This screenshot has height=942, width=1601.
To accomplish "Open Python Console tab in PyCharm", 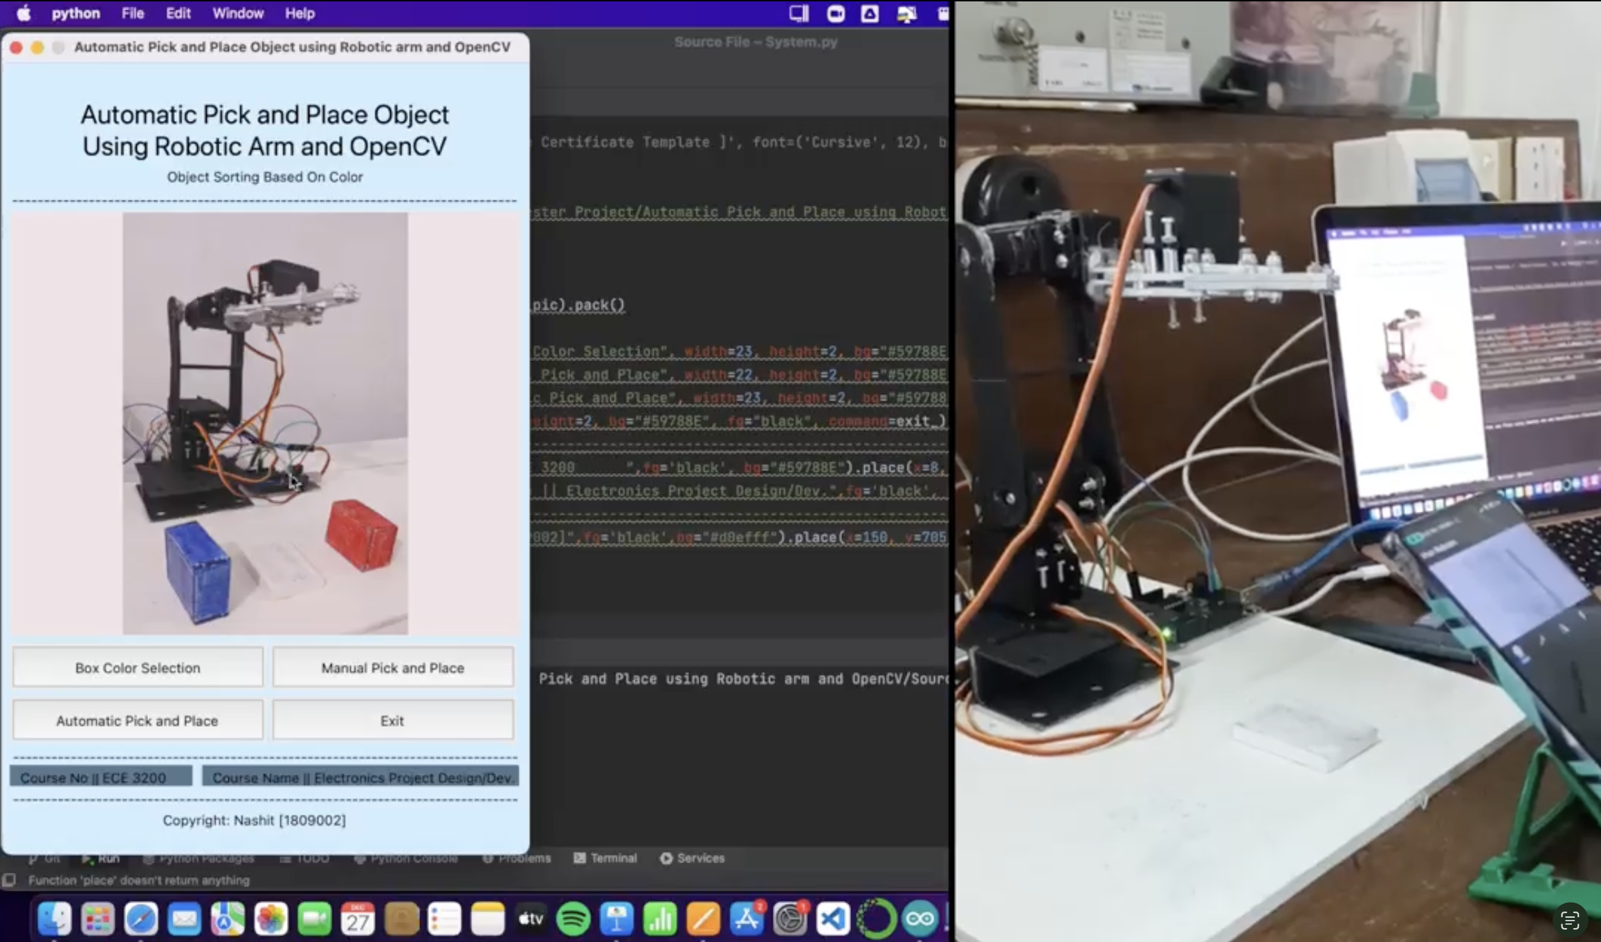I will pyautogui.click(x=406, y=858).
